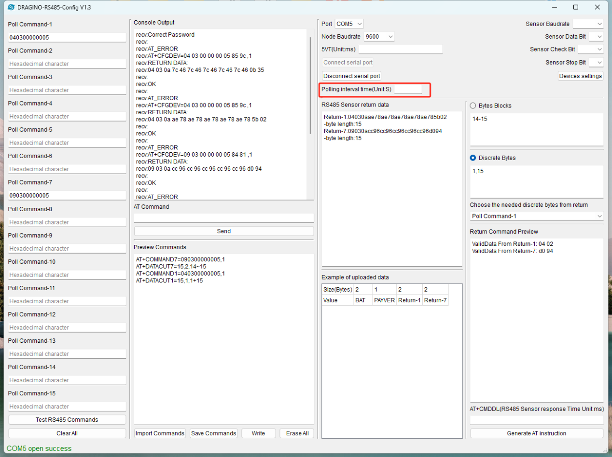This screenshot has width=612, height=457.
Task: Focus the Poll Command-2 input field
Action: pos(67,64)
